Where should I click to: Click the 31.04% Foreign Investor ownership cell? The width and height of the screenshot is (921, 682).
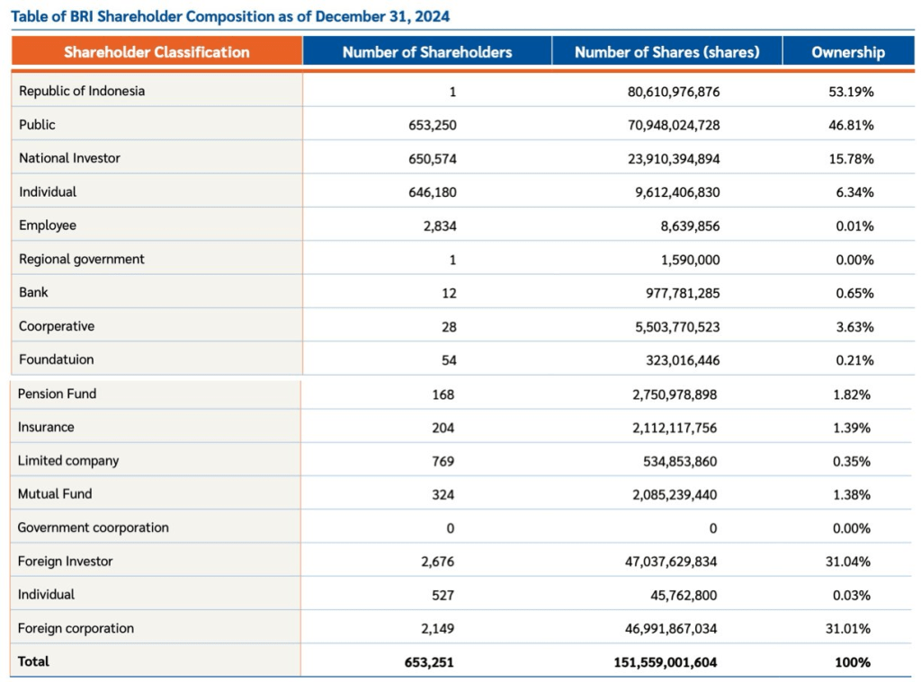tap(848, 562)
